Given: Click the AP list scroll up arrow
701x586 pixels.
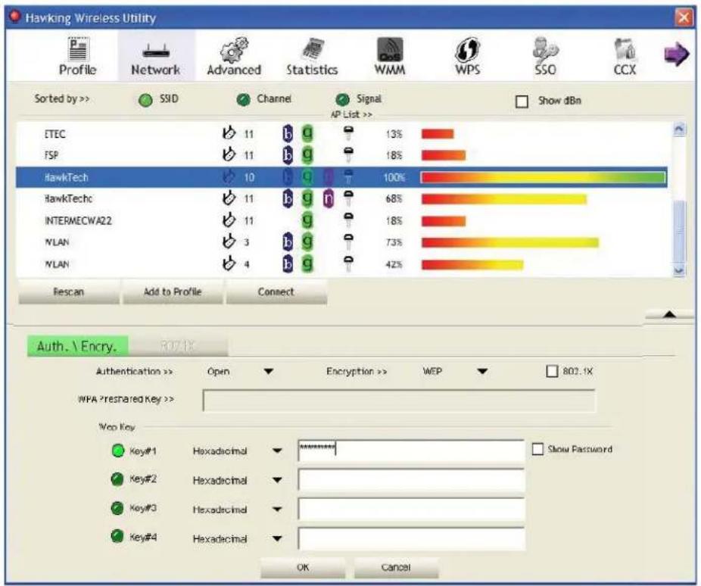Looking at the screenshot, I should point(679,129).
